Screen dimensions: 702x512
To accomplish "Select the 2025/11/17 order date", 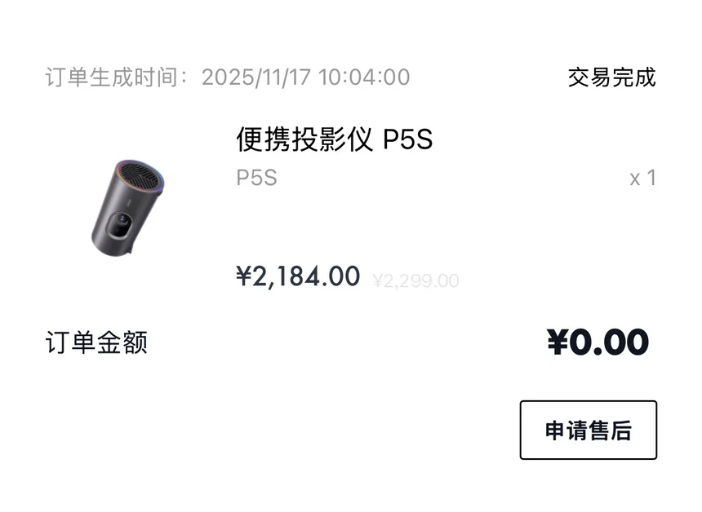I will click(256, 77).
